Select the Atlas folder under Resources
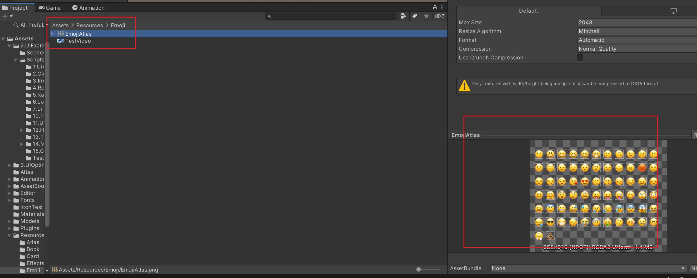 click(29, 242)
